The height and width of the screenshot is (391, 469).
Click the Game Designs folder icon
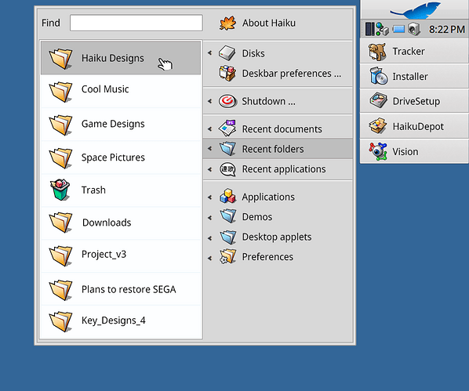click(x=60, y=125)
